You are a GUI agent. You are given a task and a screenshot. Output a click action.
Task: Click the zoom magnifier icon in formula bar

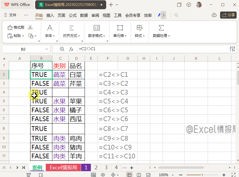click(x=62, y=49)
